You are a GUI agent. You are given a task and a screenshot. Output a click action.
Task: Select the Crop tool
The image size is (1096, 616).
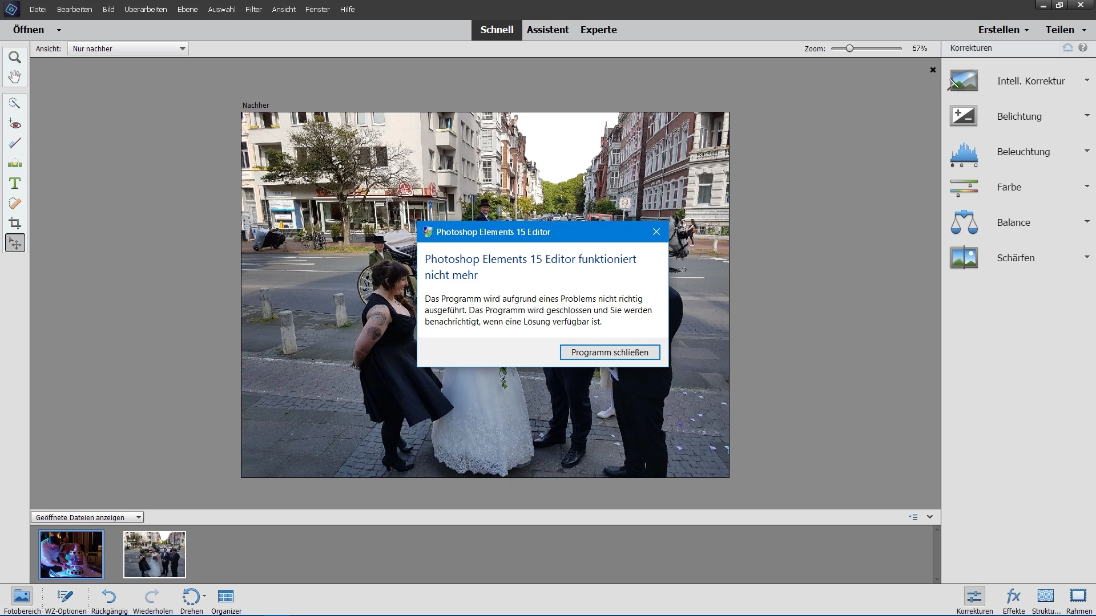tap(15, 223)
